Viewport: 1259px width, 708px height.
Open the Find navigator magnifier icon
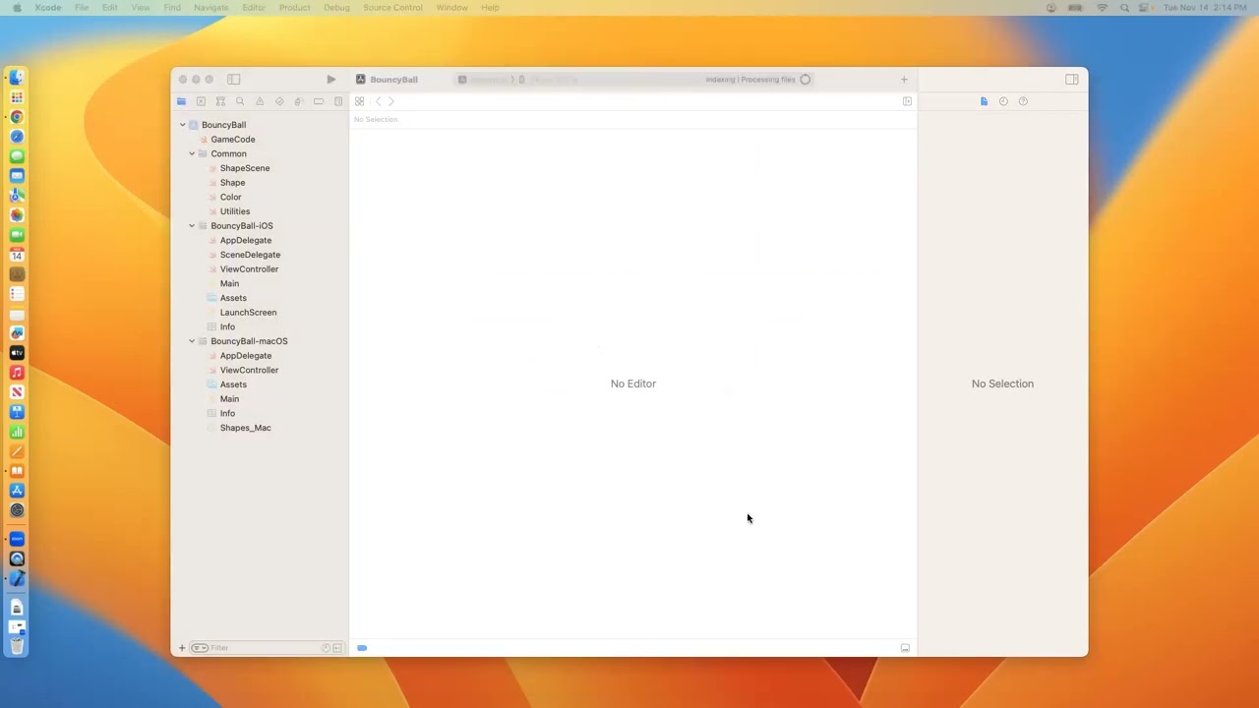click(240, 101)
